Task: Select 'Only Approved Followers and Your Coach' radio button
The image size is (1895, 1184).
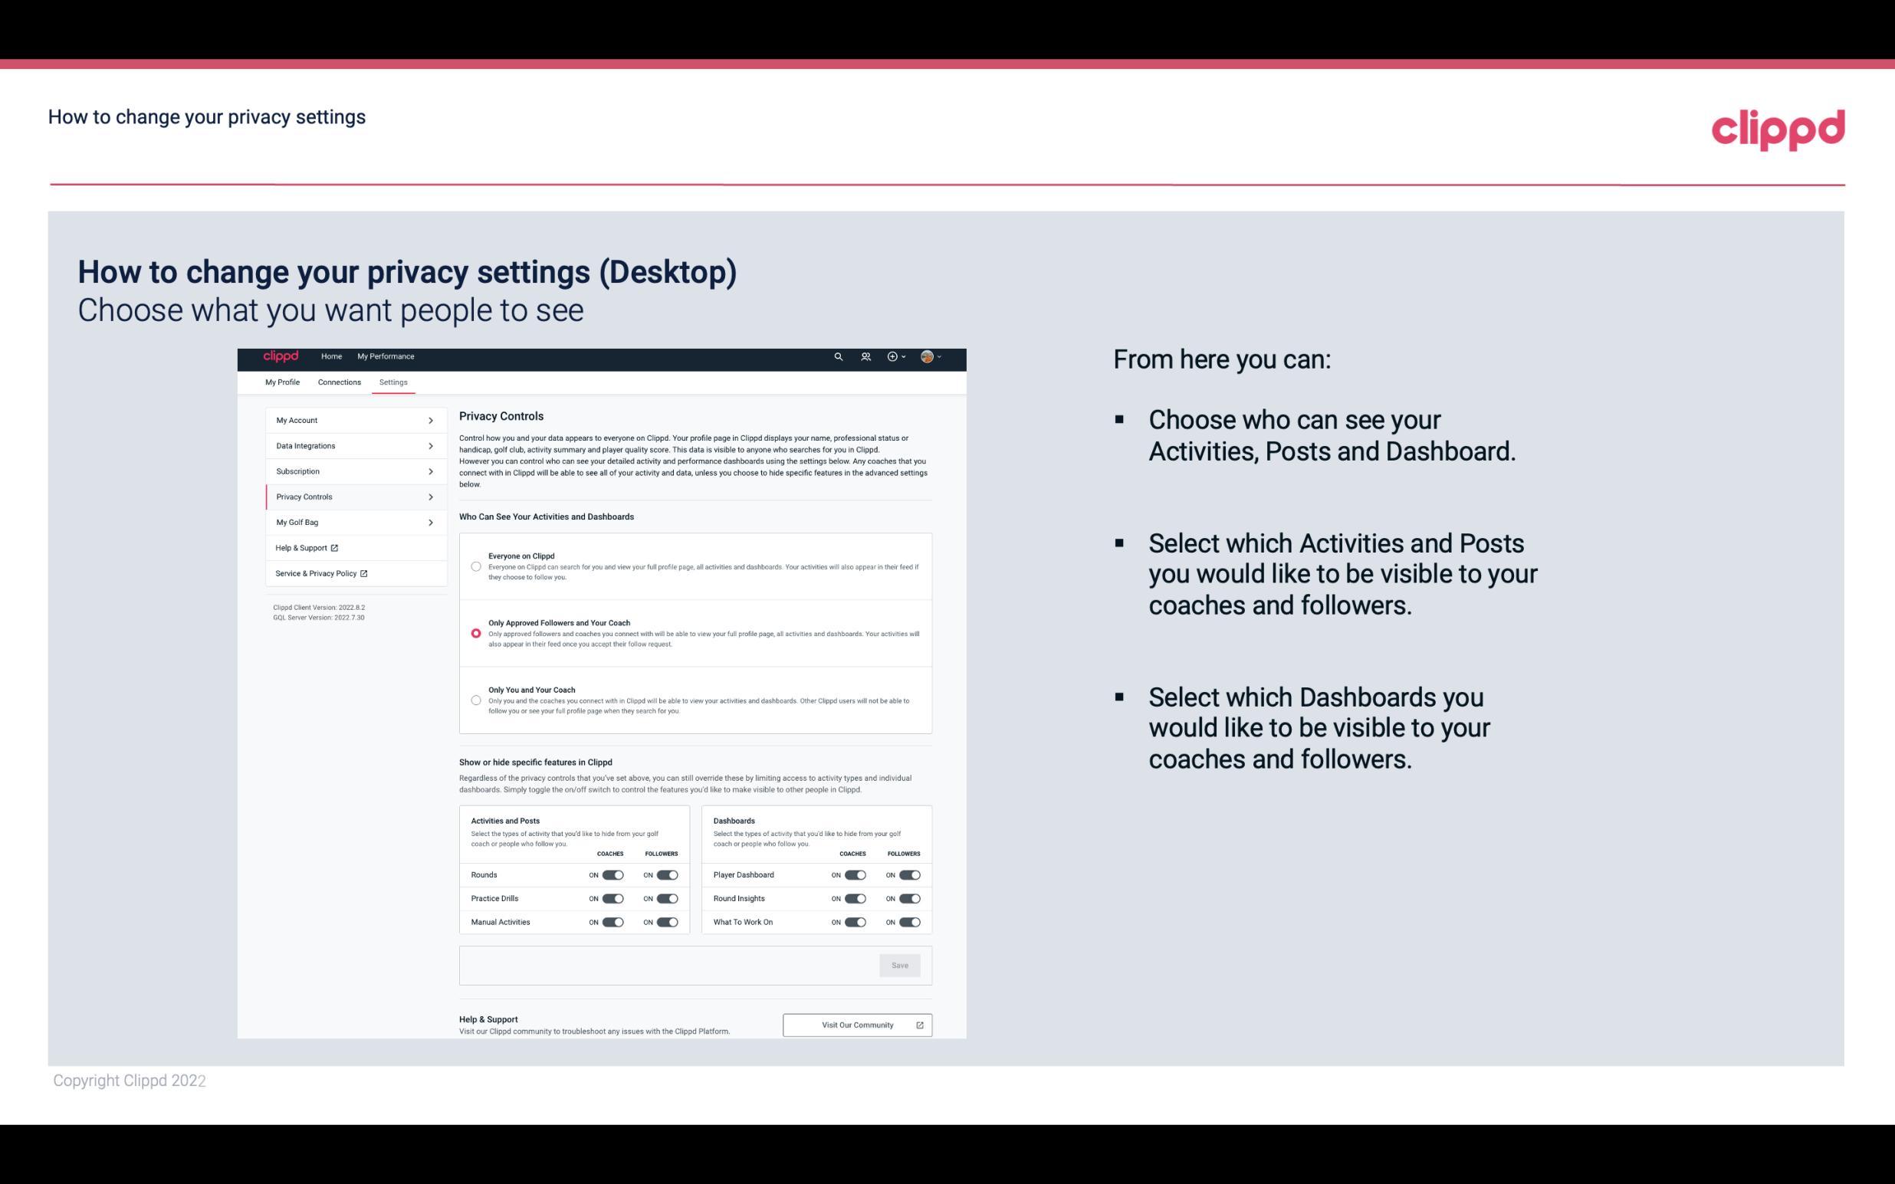Action: point(475,633)
